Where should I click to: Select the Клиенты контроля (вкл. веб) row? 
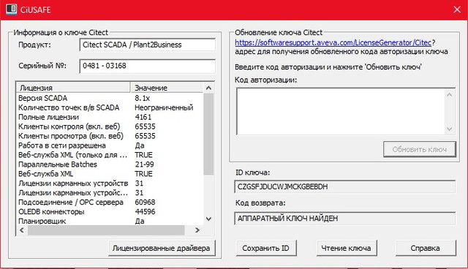pyautogui.click(x=110, y=126)
